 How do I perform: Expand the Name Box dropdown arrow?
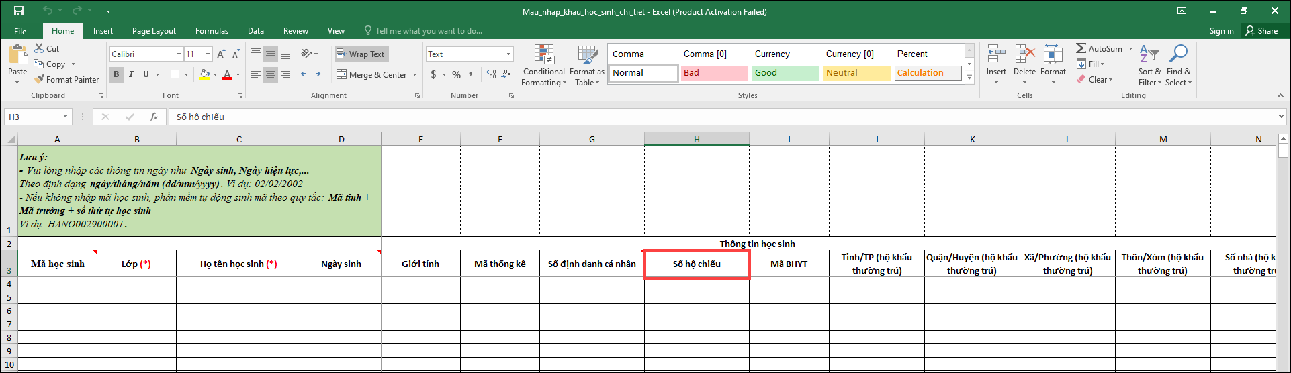(65, 117)
